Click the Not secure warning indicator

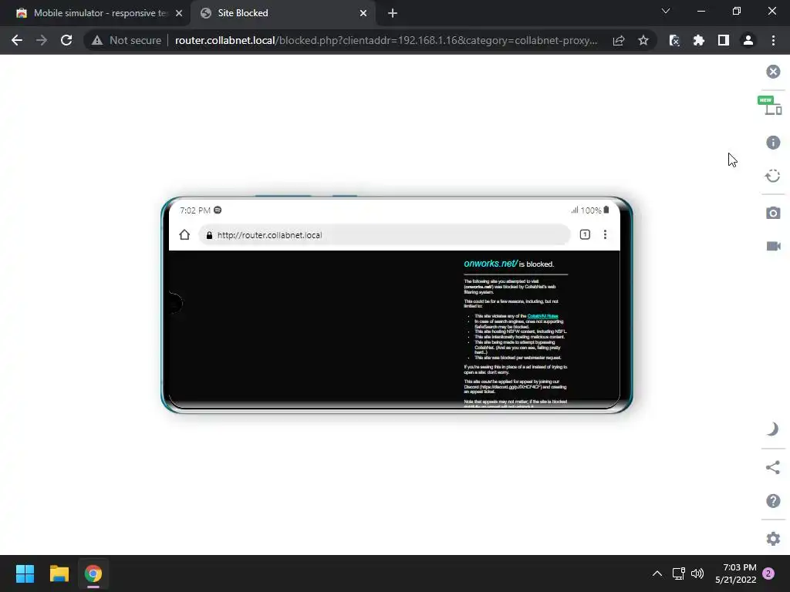click(127, 40)
